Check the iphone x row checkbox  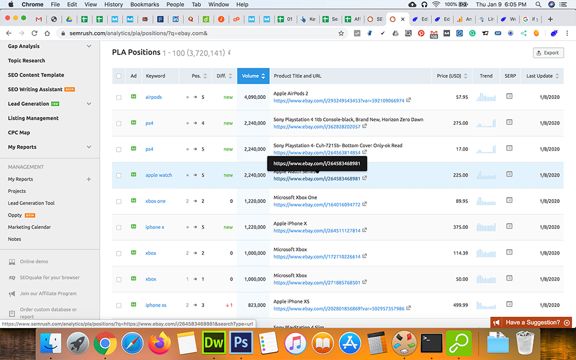(119, 228)
